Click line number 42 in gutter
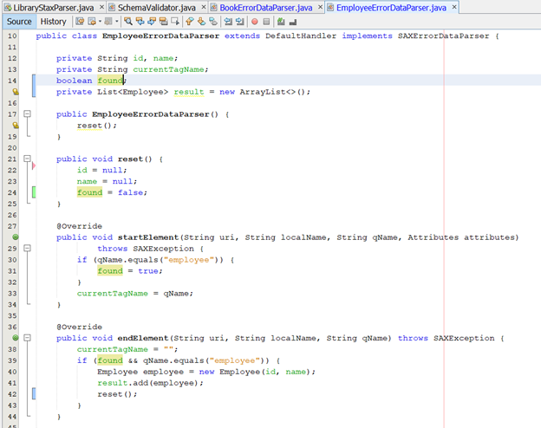Image resolution: width=541 pixels, height=428 pixels. click(x=12, y=394)
